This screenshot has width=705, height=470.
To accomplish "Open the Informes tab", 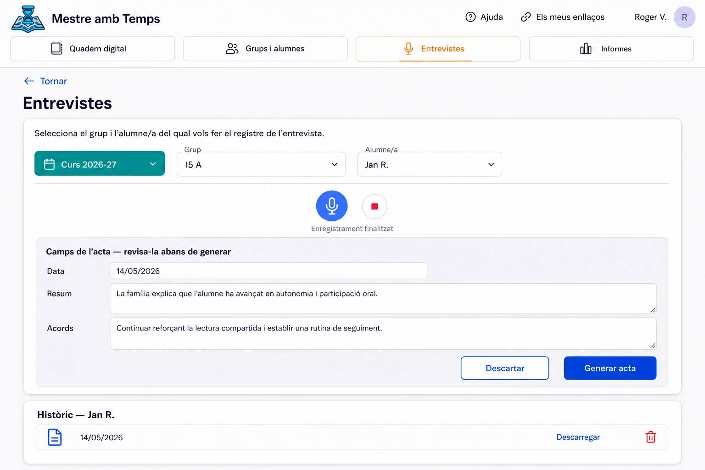I will pyautogui.click(x=611, y=49).
